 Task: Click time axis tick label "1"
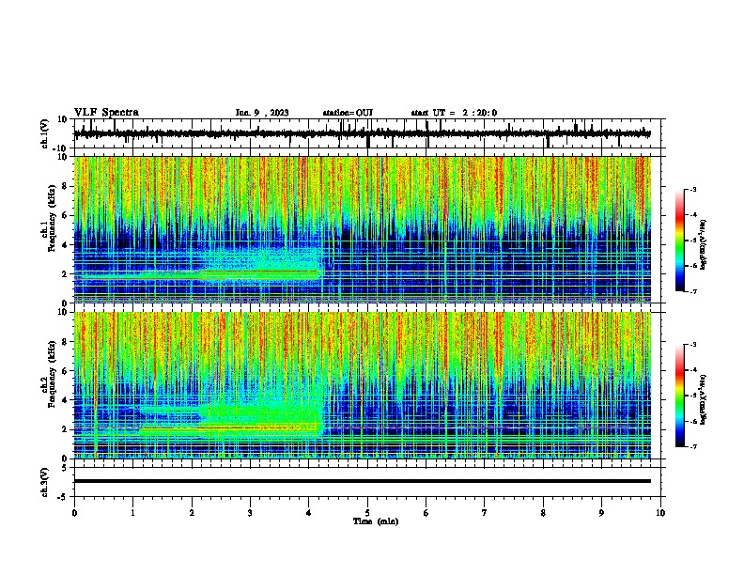(132, 513)
